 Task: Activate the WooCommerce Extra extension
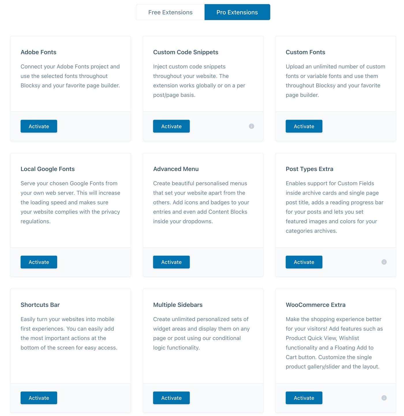pyautogui.click(x=304, y=398)
